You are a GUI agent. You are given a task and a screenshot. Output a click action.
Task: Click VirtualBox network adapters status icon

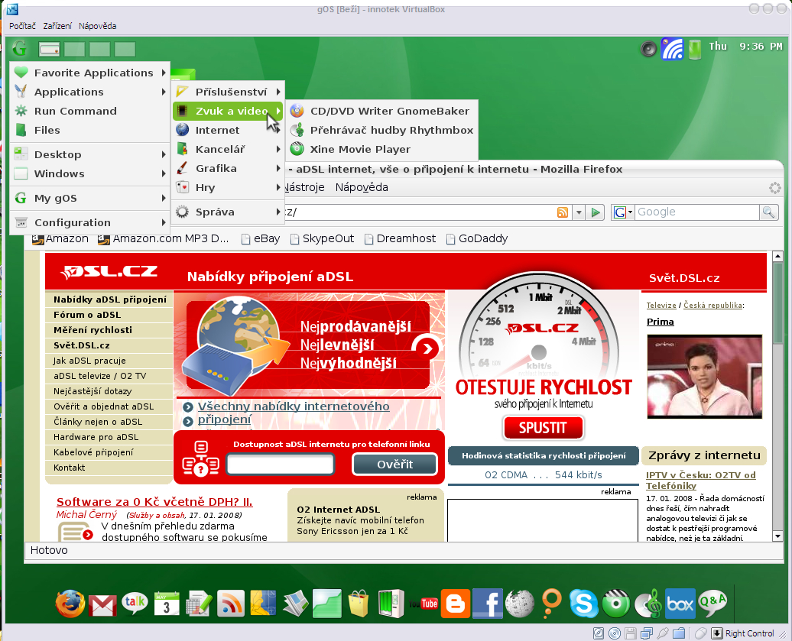point(647,633)
